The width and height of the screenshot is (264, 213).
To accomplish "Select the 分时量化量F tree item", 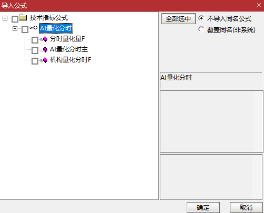I will click(67, 39).
